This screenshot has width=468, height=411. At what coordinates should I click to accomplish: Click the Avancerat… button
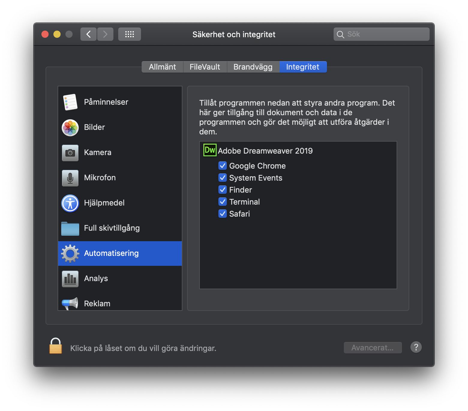tap(373, 348)
